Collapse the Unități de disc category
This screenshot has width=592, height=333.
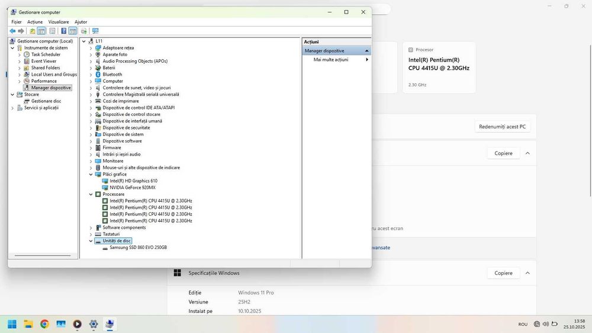(91, 241)
